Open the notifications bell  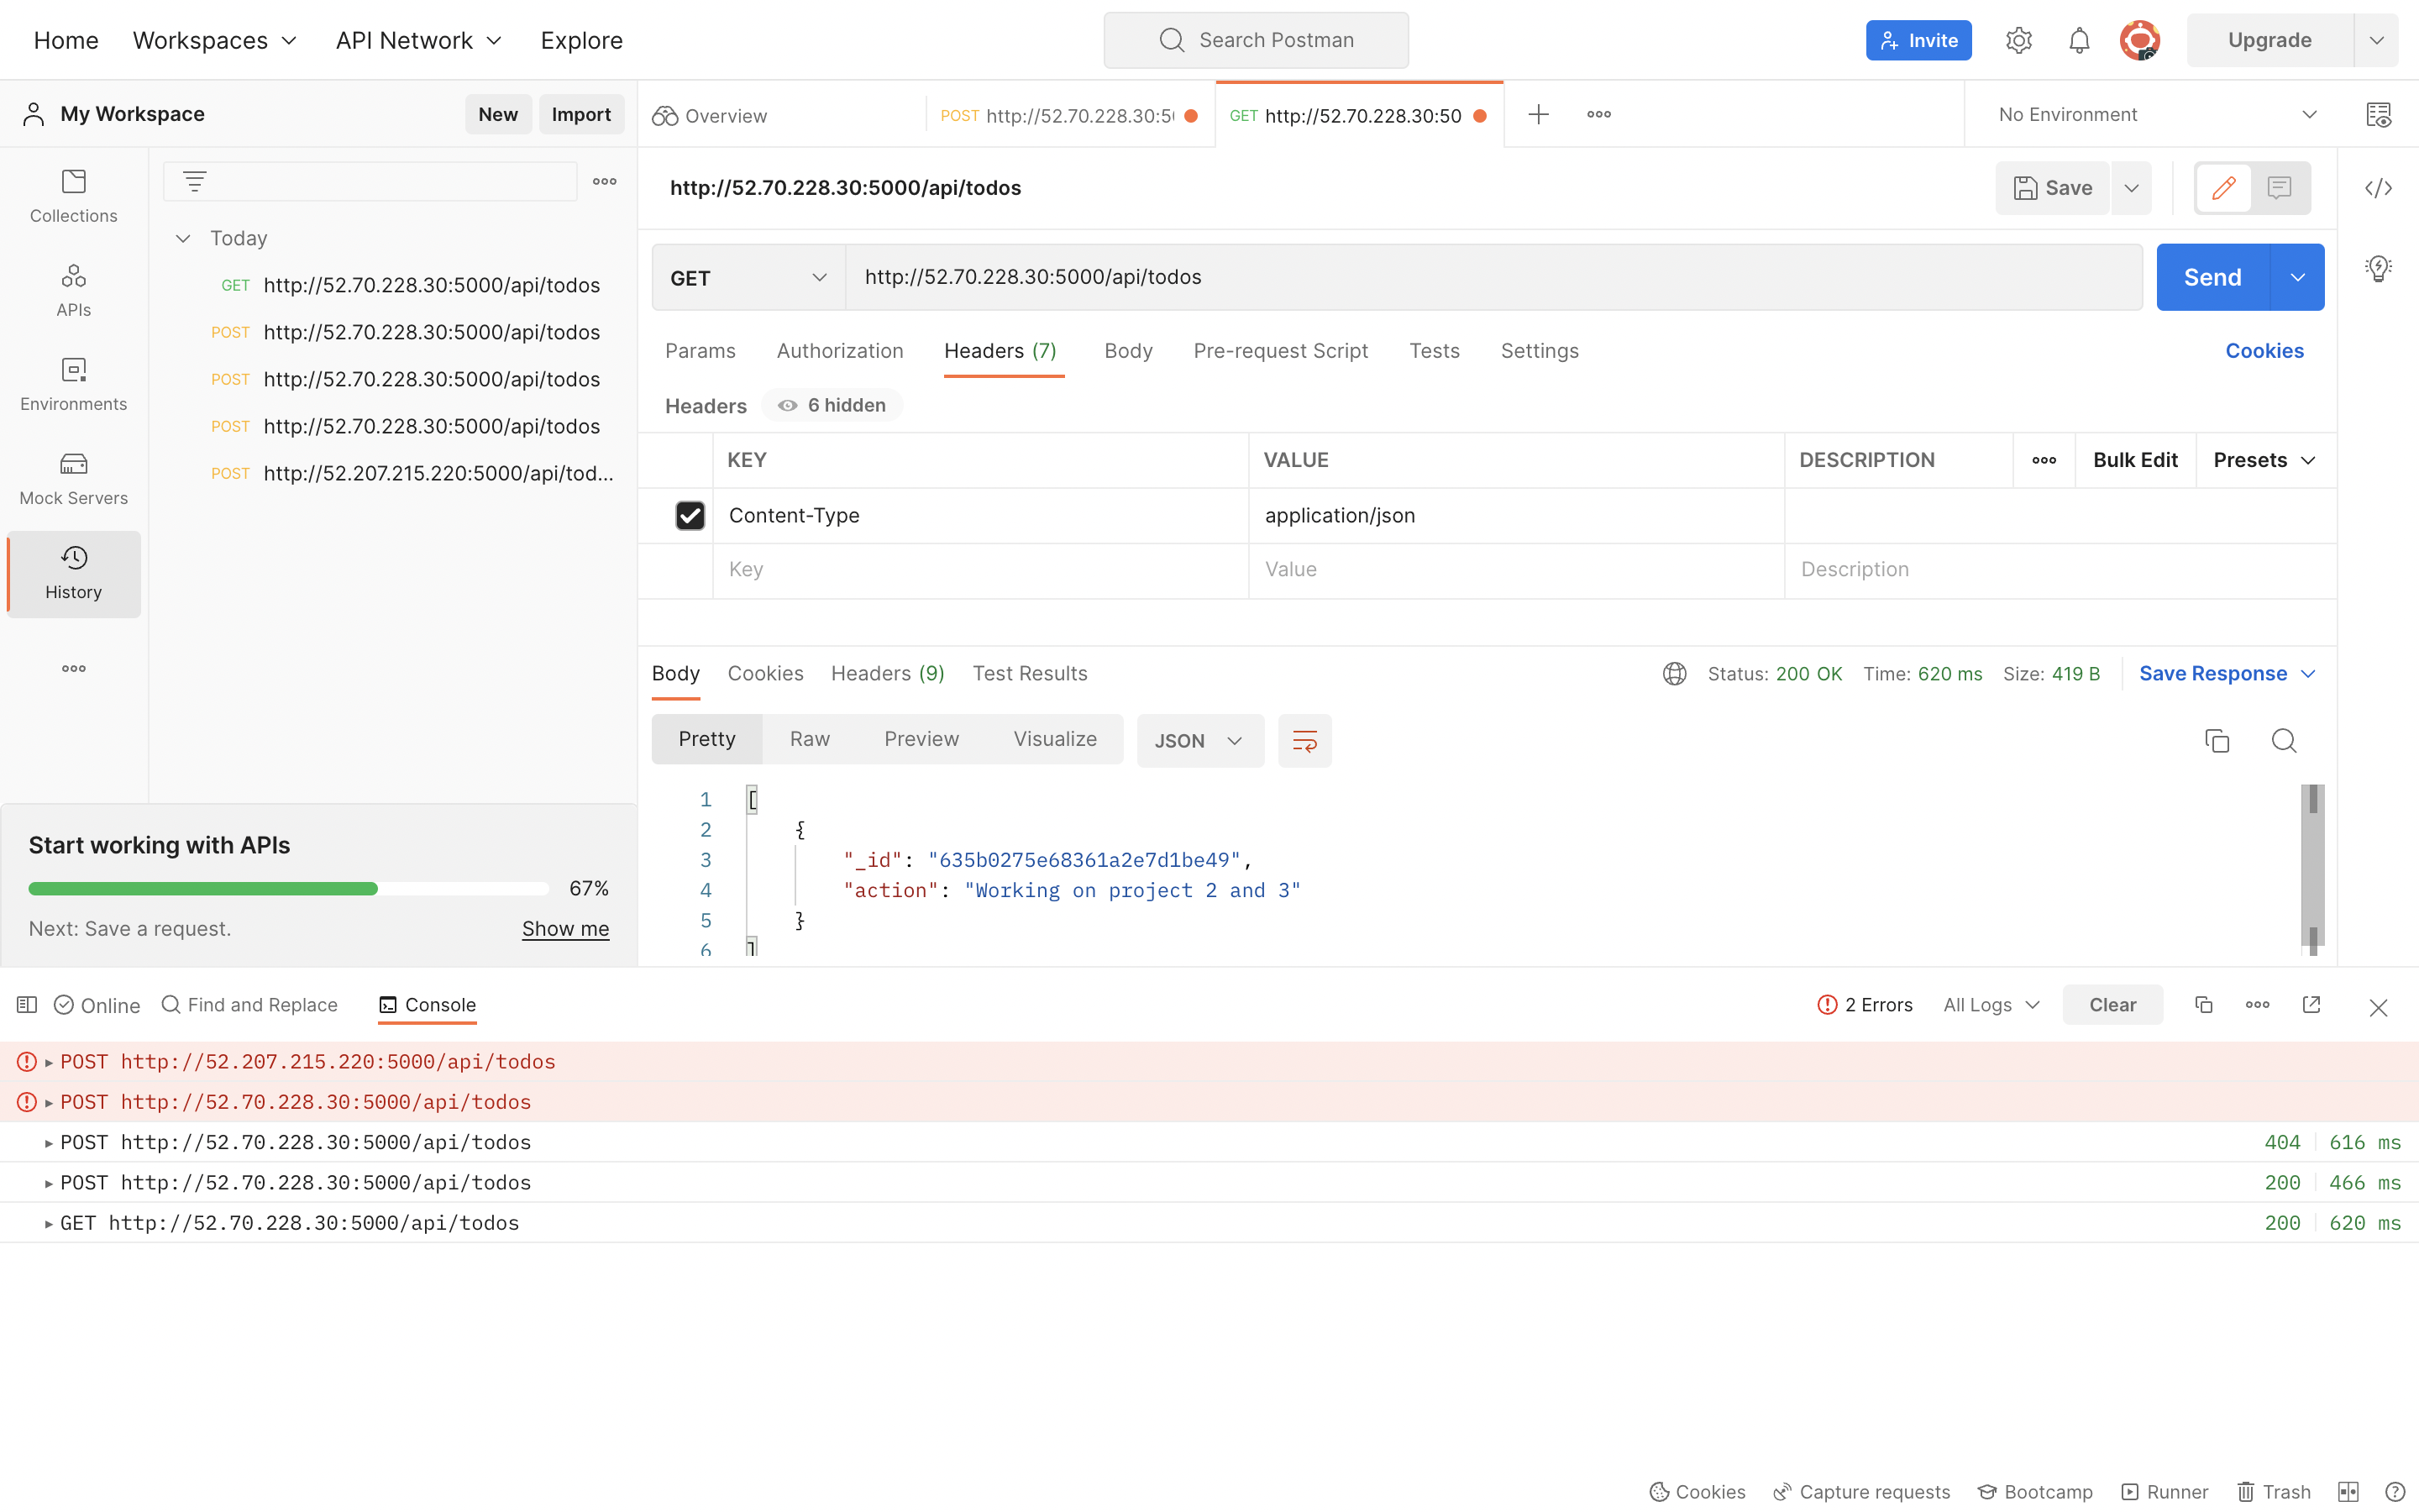tap(2078, 40)
